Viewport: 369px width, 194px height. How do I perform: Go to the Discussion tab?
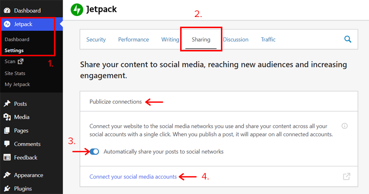pos(235,39)
